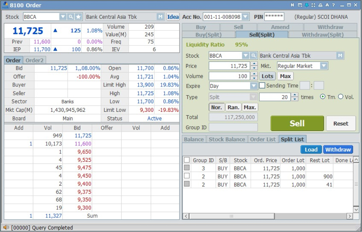Image resolution: width=362 pixels, height=232 pixels.
Task: Check the Group ID 2 row with 900 rest lot
Action: 187,176
